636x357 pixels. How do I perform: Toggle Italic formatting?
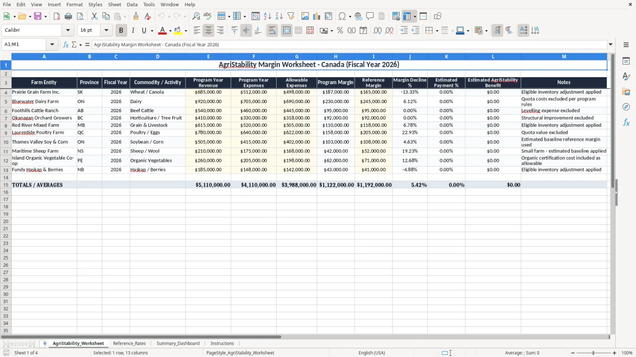pos(132,30)
